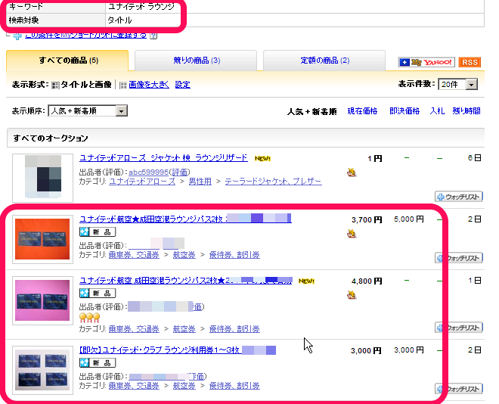The height and width of the screenshot is (404, 499).
Task: Click 新品 badge on 4,800円 lounge pass listing
Action: click(98, 293)
